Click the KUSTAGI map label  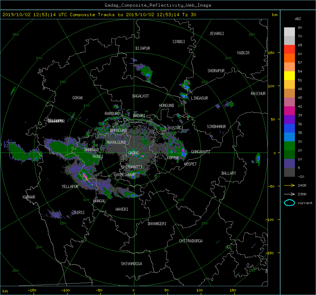pyautogui.click(x=176, y=128)
